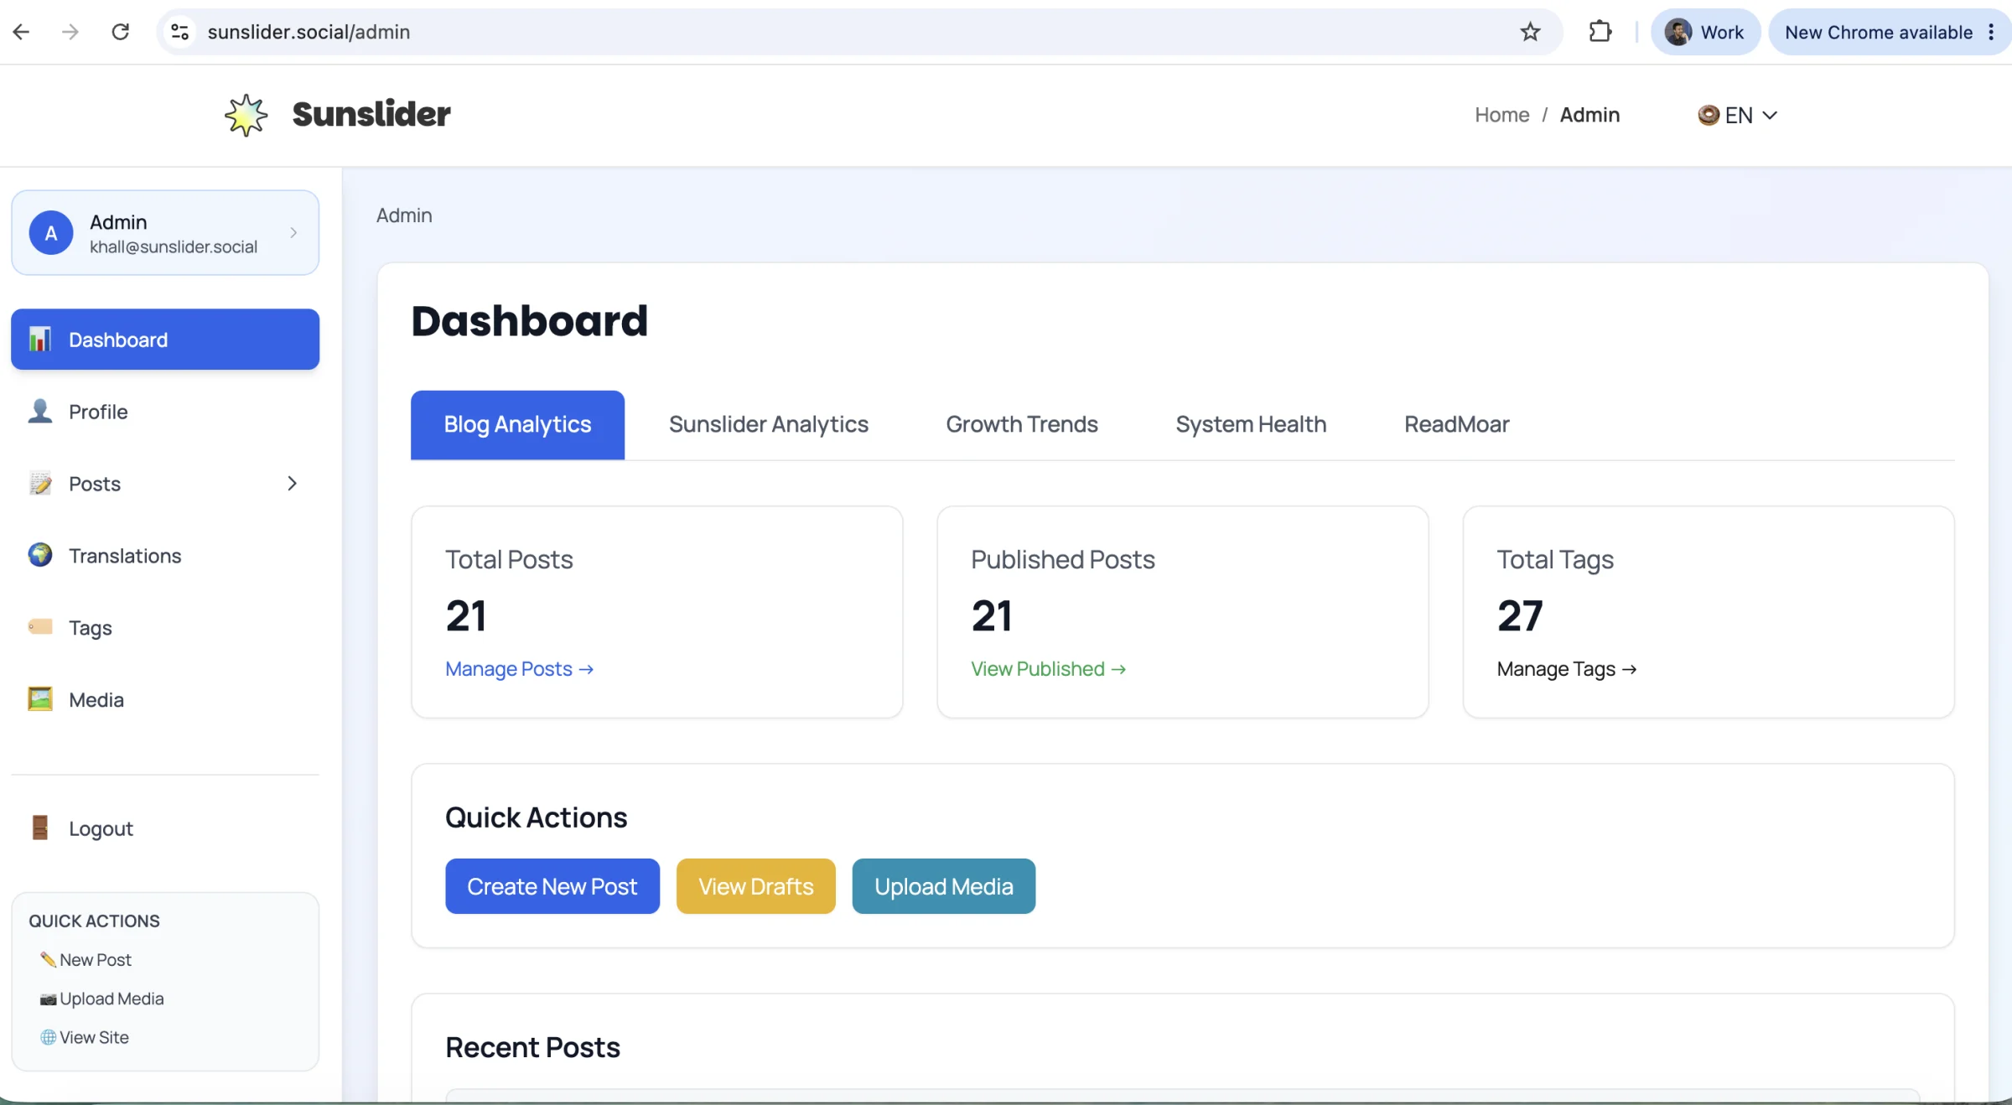Follow the Manage Tags link
The height and width of the screenshot is (1105, 2012).
(x=1567, y=669)
